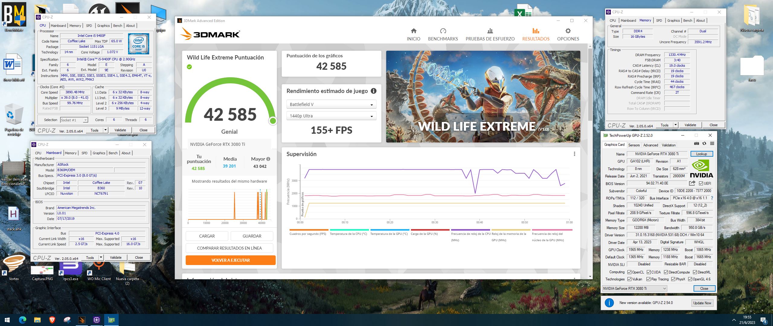This screenshot has width=773, height=326.
Task: Expand Tools arrow in CPU-Z Mainboard window
Action: 101,257
